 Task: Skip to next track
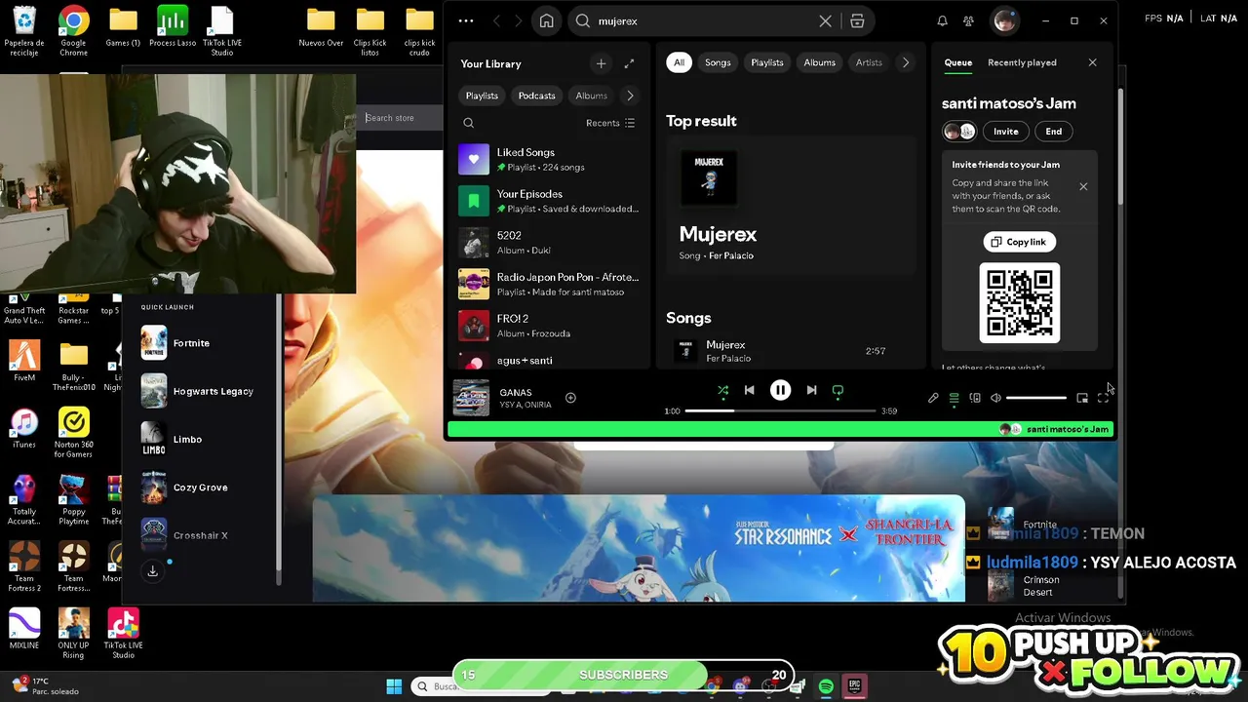click(811, 390)
